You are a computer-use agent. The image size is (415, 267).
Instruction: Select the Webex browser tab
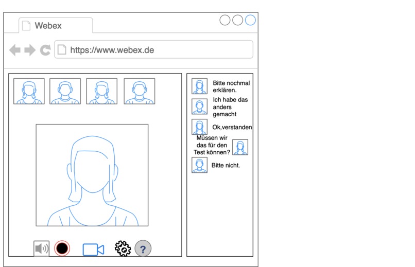coord(56,25)
